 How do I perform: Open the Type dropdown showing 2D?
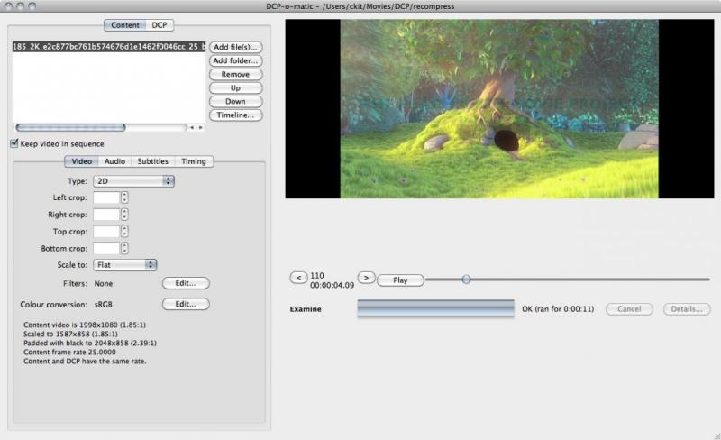tap(133, 181)
